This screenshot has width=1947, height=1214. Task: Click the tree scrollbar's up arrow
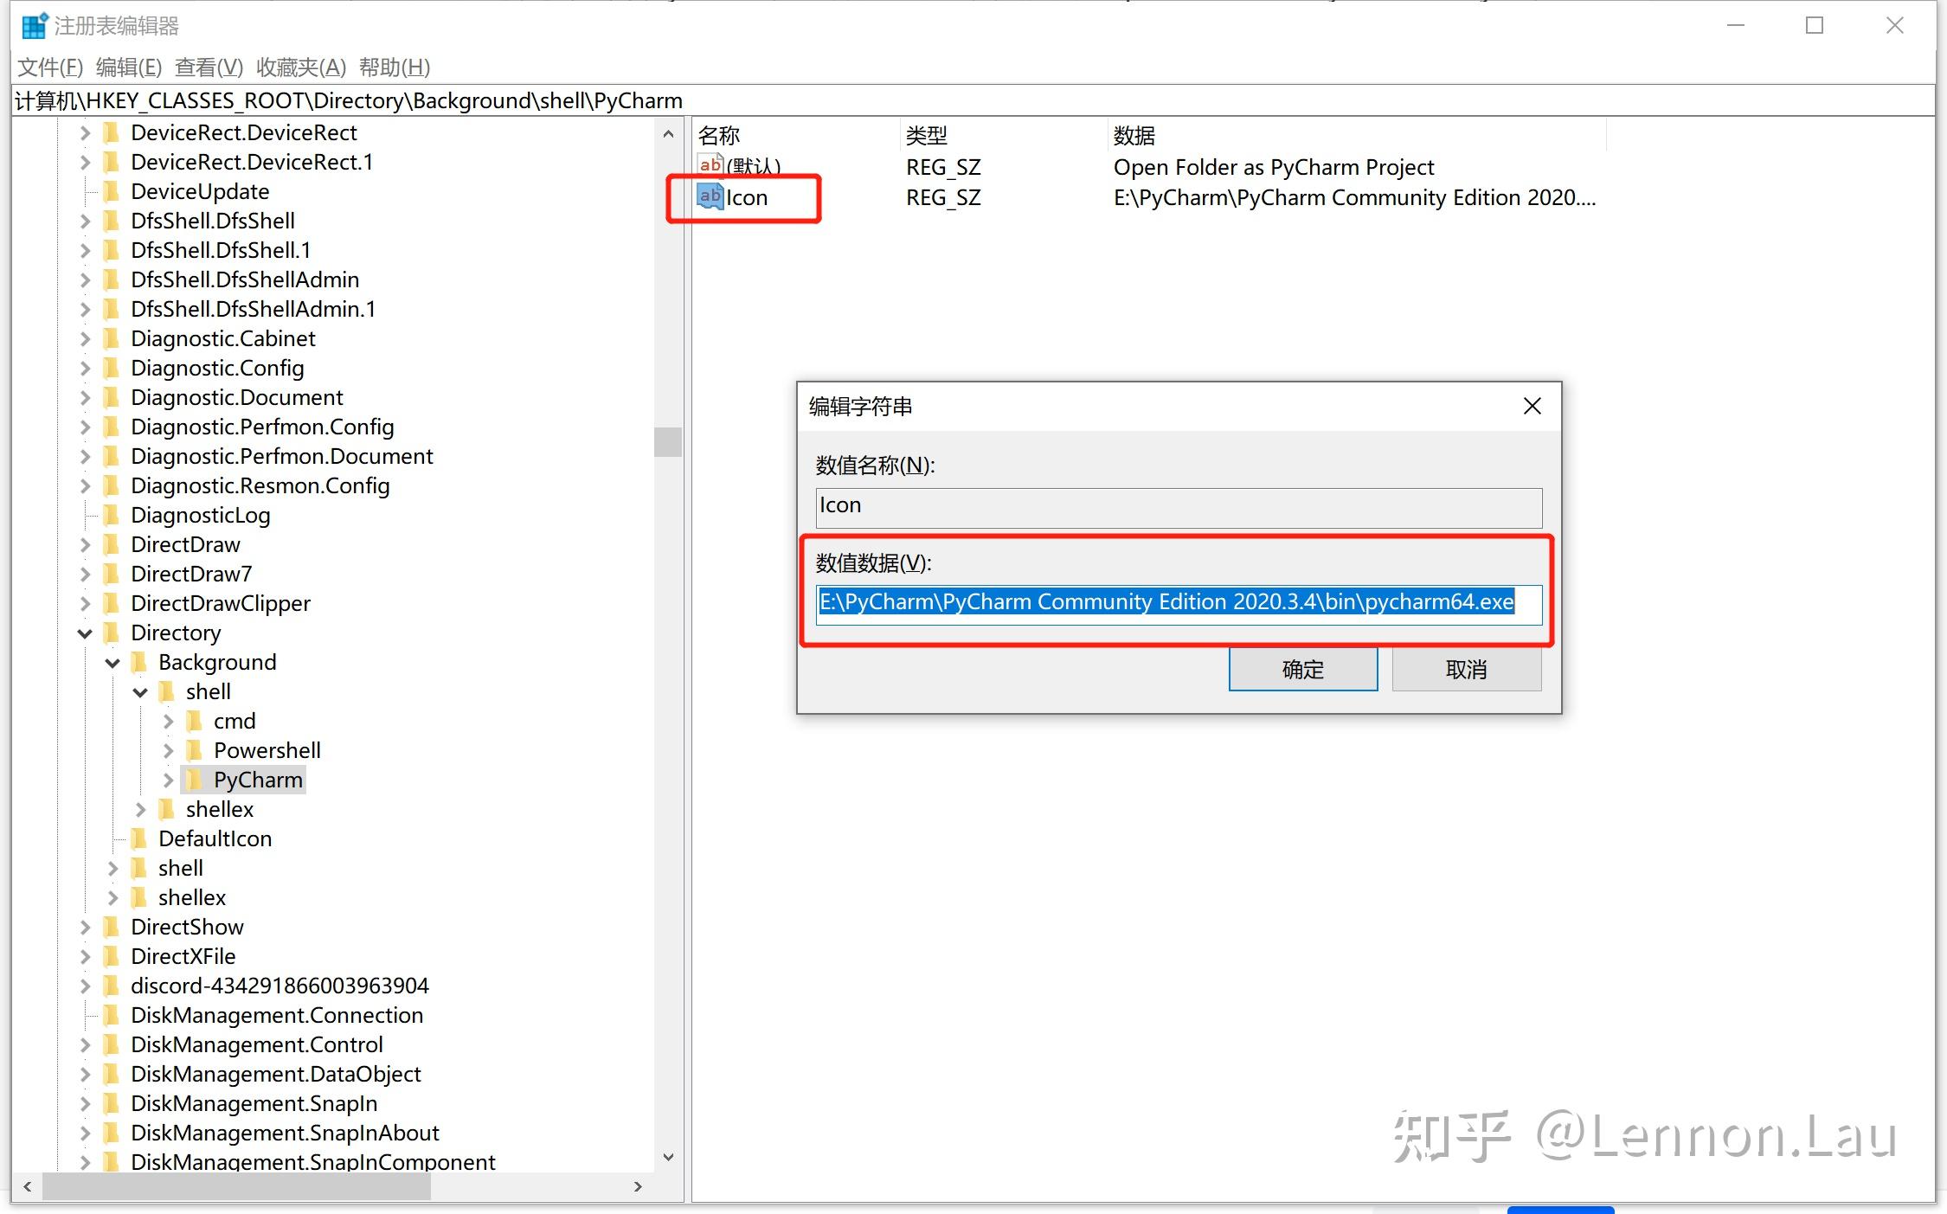[667, 134]
